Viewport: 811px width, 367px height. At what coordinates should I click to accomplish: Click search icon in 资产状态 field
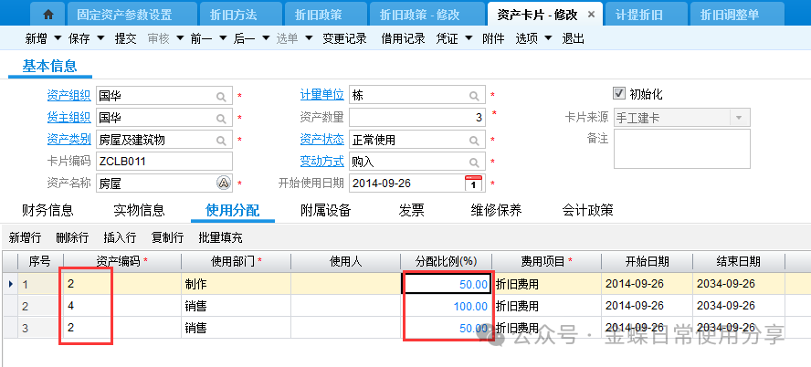475,140
